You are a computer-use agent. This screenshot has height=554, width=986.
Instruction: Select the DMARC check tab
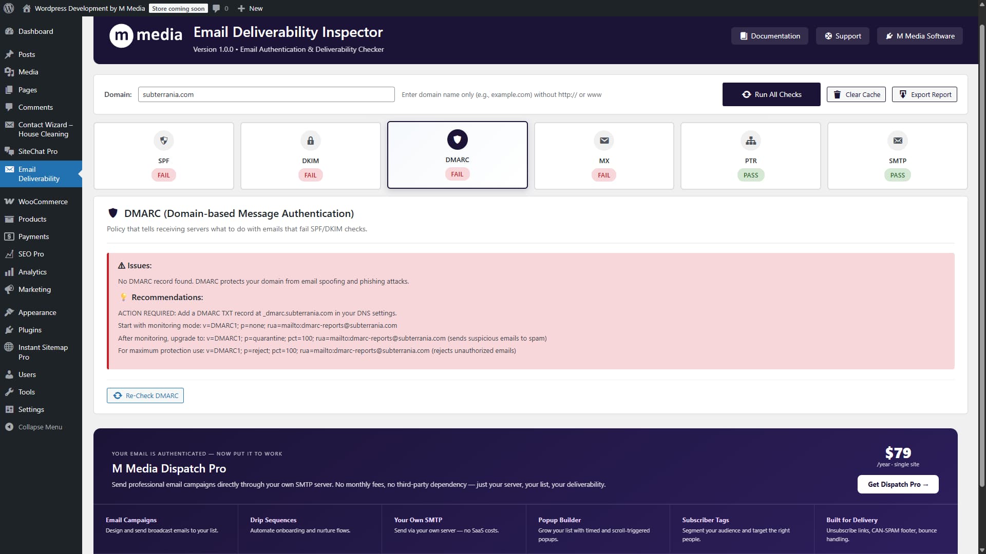[x=457, y=155]
